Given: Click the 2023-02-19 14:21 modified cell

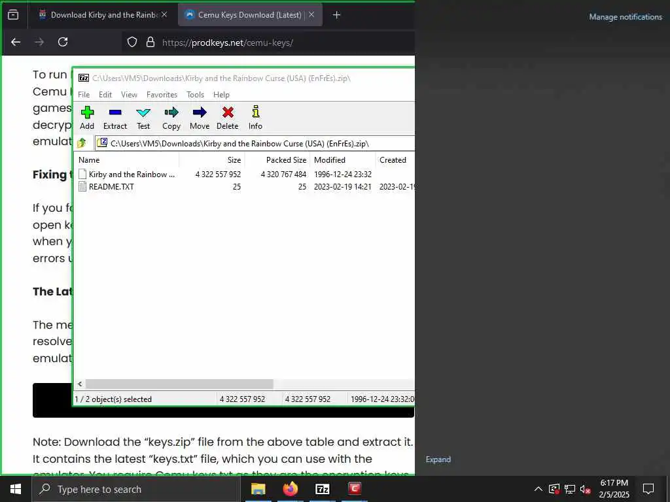Looking at the screenshot, I should coord(343,186).
